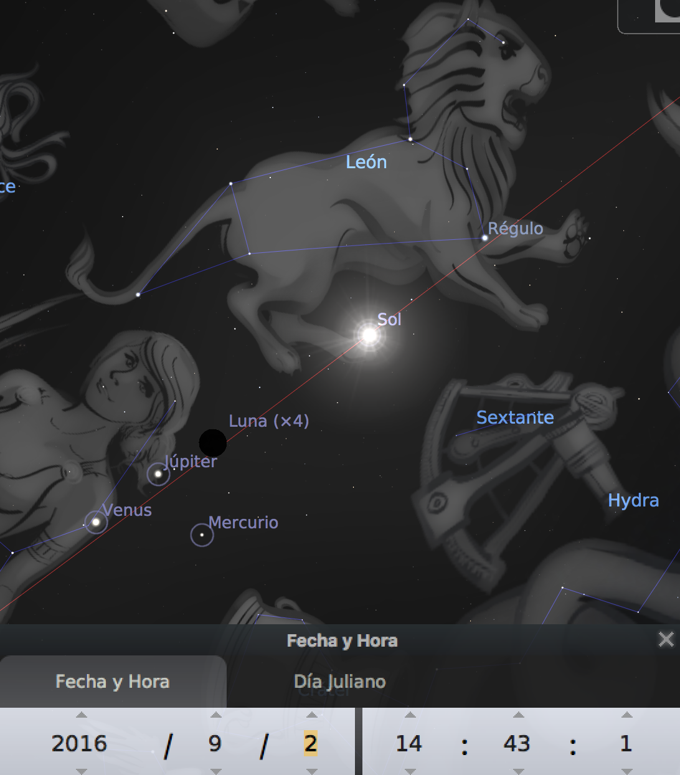Click the minutes field showing 43

tap(517, 743)
